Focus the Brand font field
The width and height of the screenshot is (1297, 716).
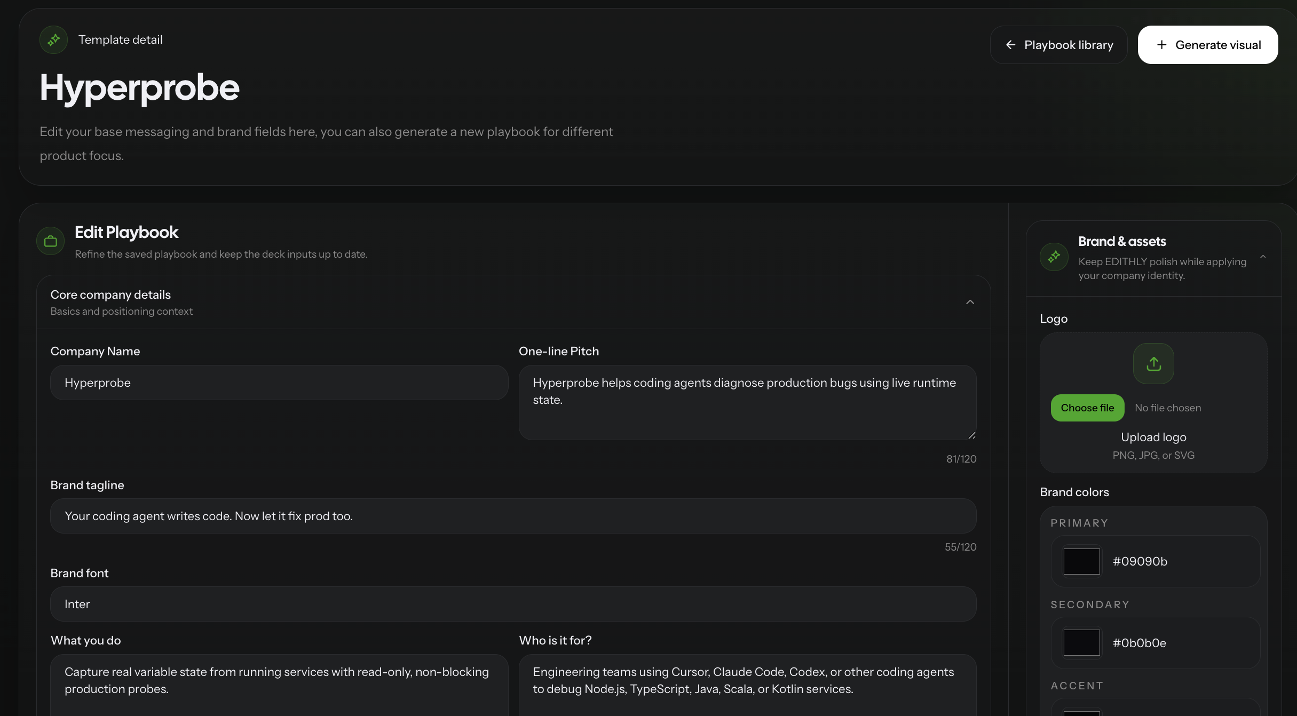pos(513,604)
